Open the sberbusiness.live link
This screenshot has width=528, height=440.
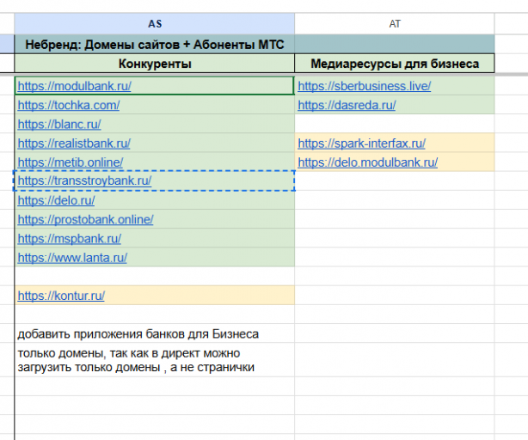coord(365,86)
